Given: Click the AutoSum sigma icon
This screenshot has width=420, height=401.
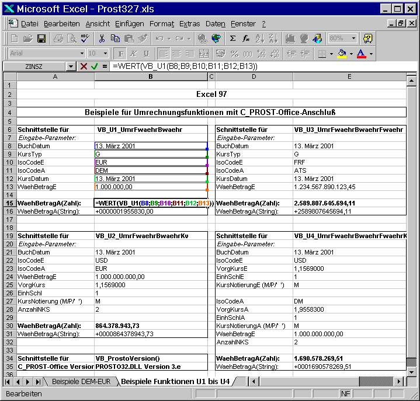Looking at the screenshot, I should point(232,39).
